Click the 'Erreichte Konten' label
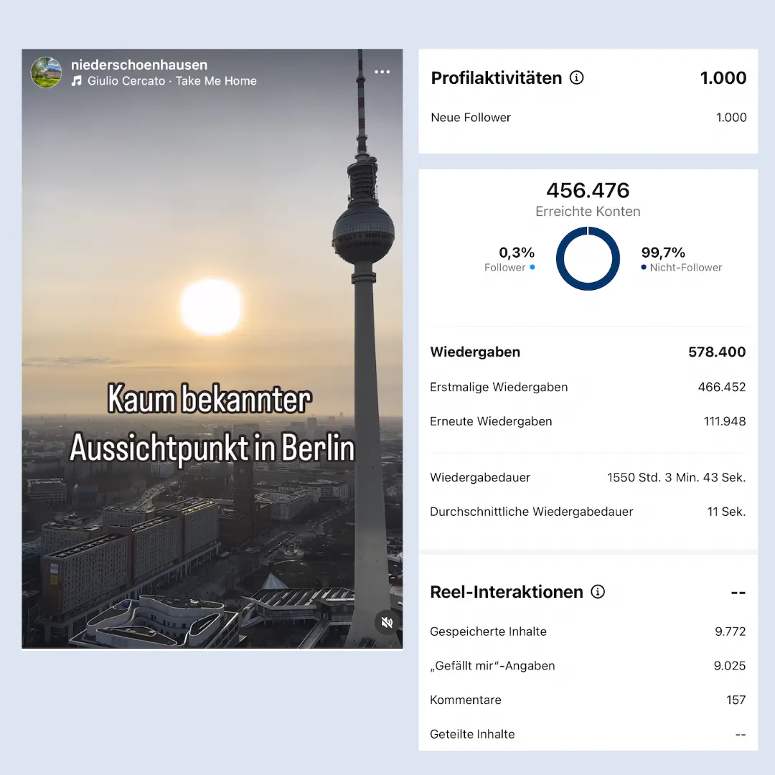 [x=588, y=212]
